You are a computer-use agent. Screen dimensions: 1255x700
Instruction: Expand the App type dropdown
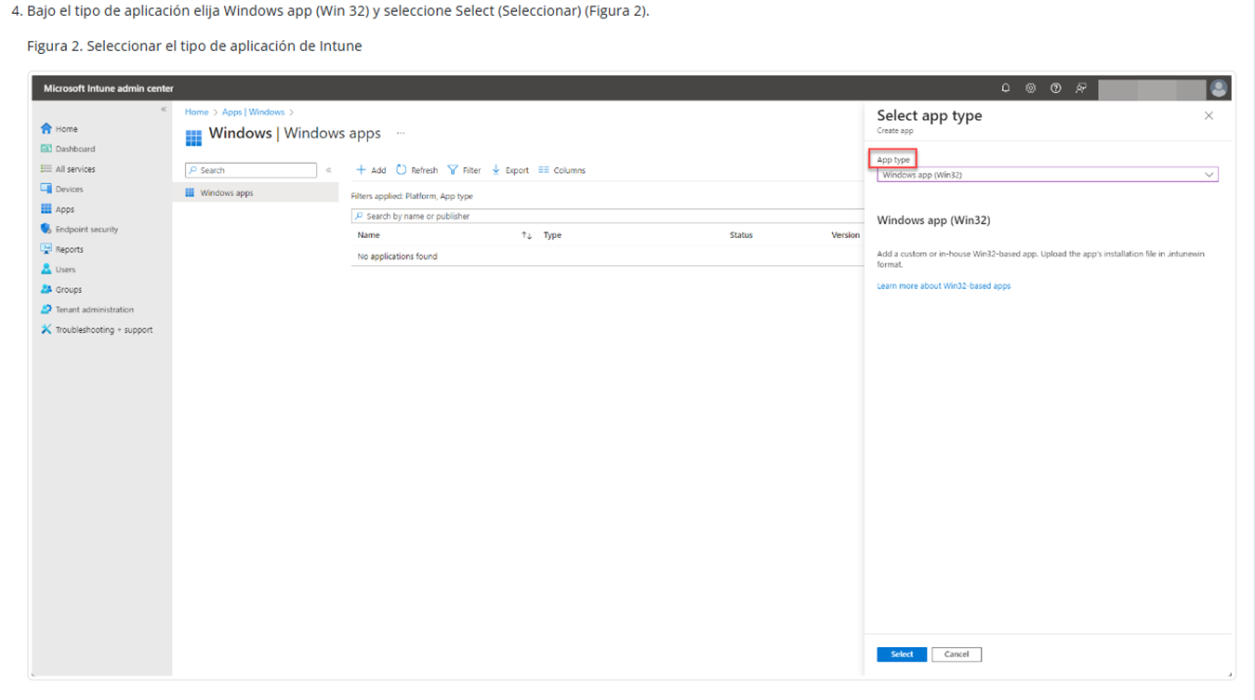tap(1047, 175)
